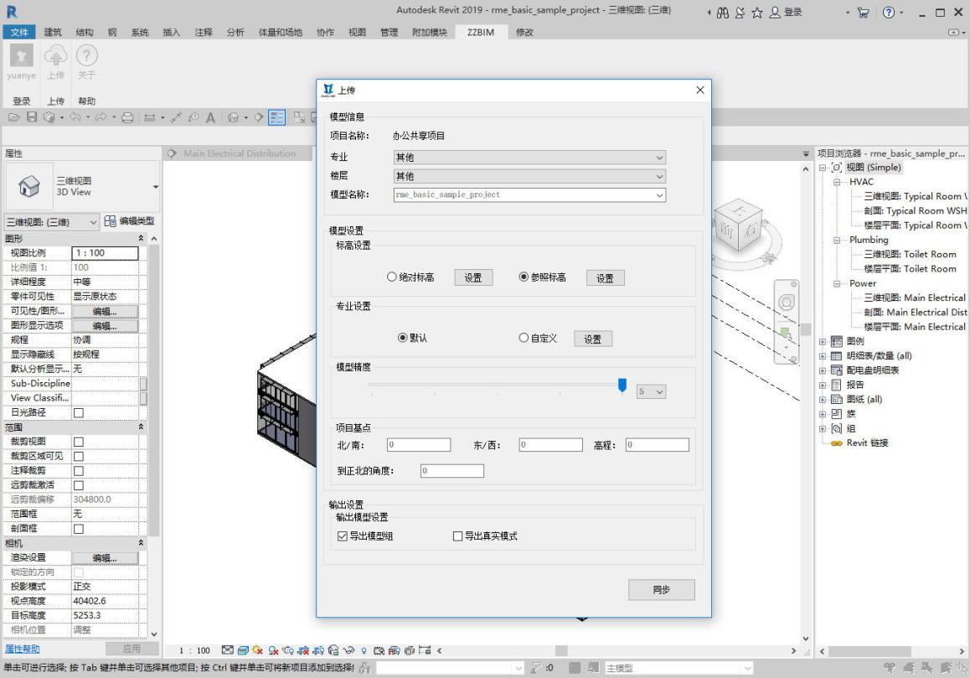The width and height of the screenshot is (970, 678).
Task: Click the Open folder icon in quick access toolbar
Action: (x=13, y=117)
